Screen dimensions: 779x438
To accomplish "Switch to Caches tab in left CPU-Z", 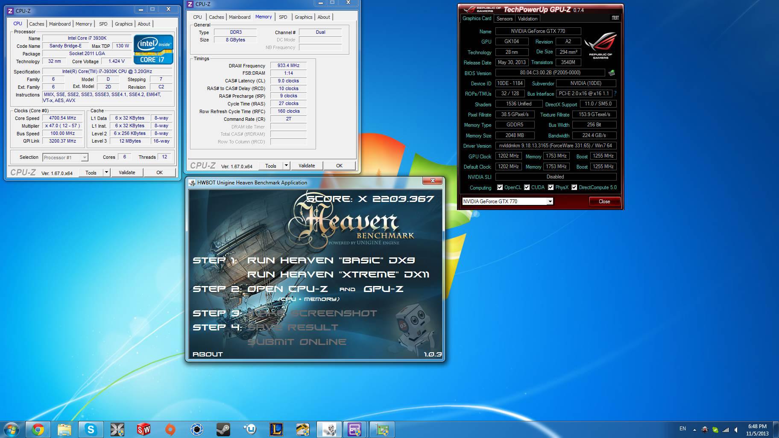I will click(x=37, y=24).
